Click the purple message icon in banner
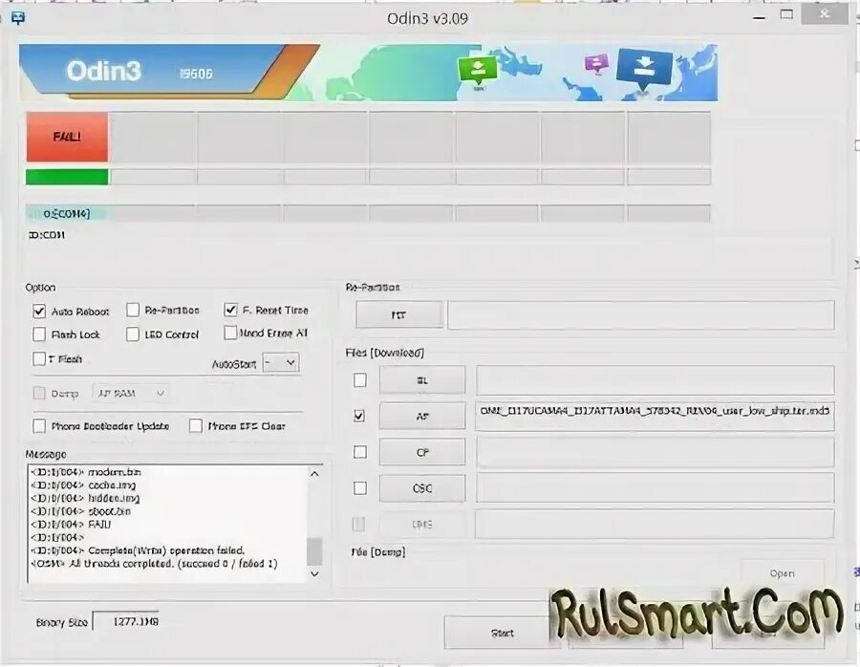The width and height of the screenshot is (860, 667). [596, 64]
